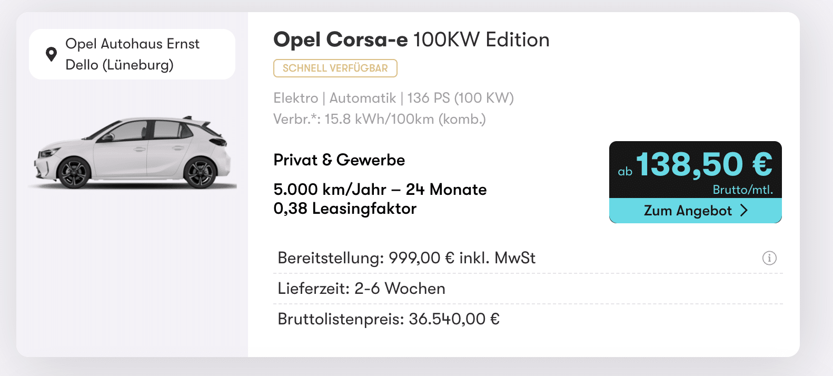
Task: Click the arrow on Zum Angebot
Action: (x=743, y=211)
